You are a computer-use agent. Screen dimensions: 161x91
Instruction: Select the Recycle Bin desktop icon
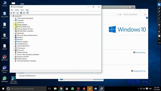[x=5, y=15]
